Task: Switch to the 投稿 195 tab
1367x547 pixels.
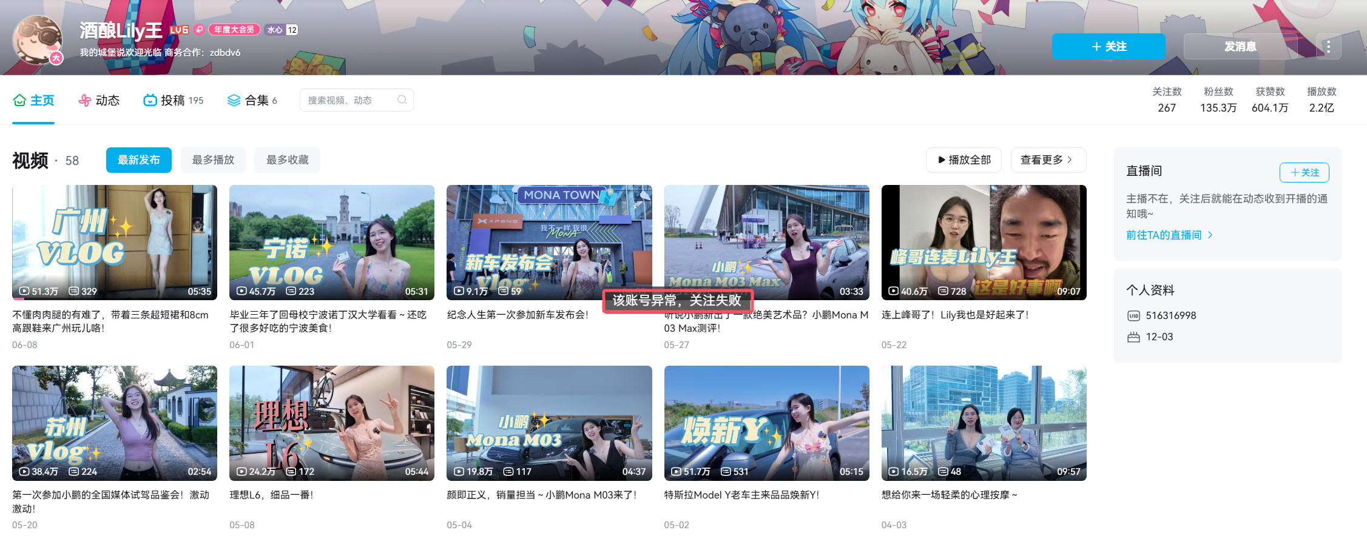Action: pos(173,101)
